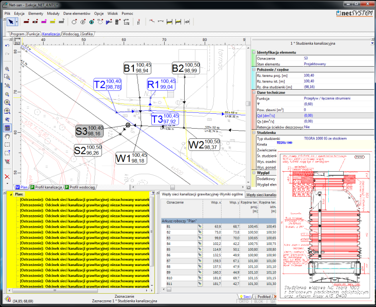The height and width of the screenshot is (307, 376).
Task: Toggle the BLOK mode button
Action: coord(259,301)
